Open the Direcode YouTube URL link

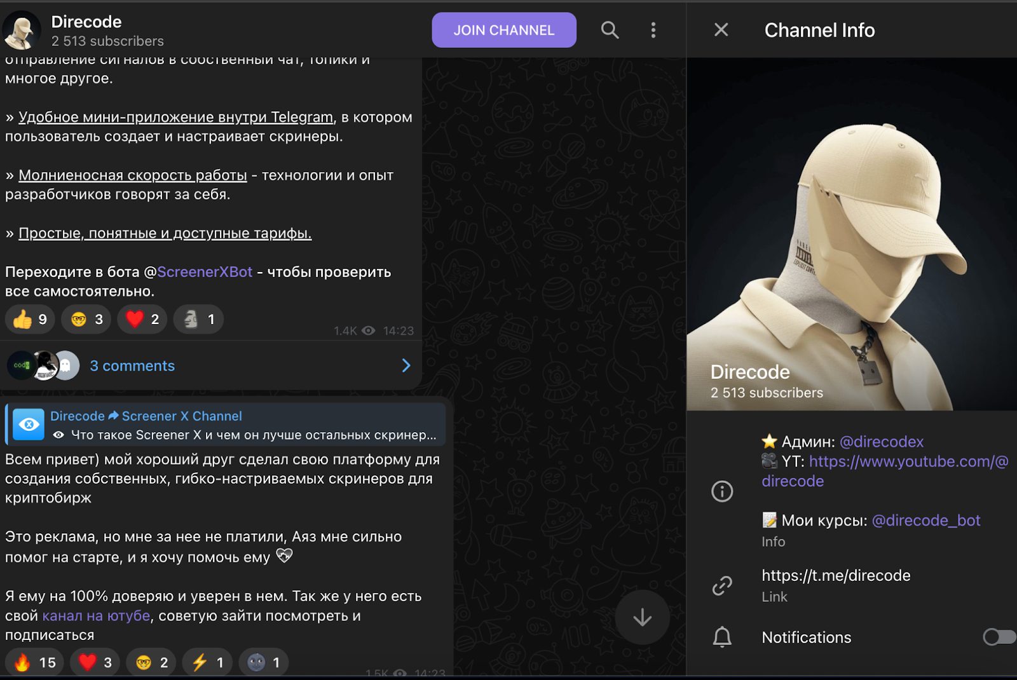885,471
